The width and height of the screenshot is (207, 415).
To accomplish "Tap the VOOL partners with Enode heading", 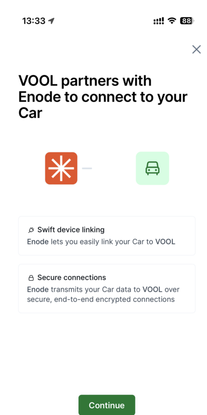I will tap(103, 97).
